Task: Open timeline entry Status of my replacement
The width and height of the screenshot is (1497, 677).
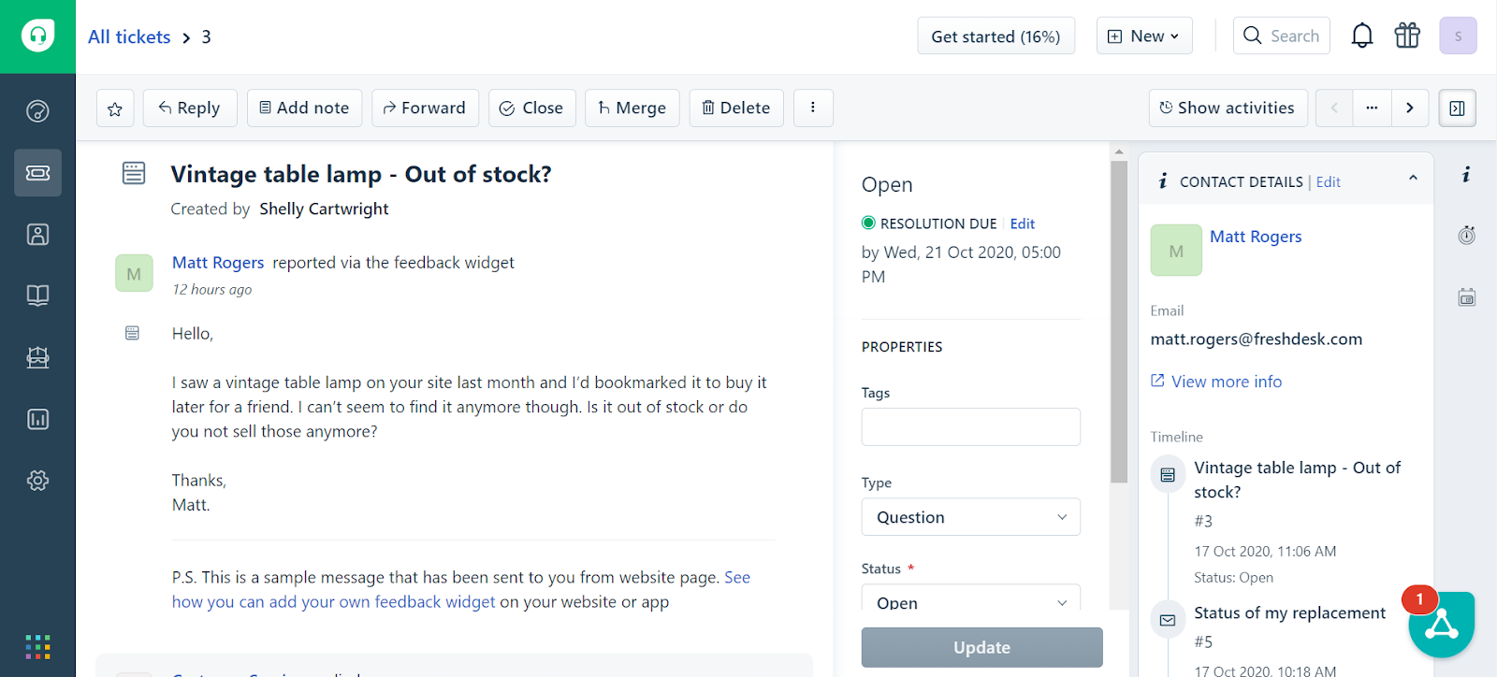Action: [x=1289, y=612]
